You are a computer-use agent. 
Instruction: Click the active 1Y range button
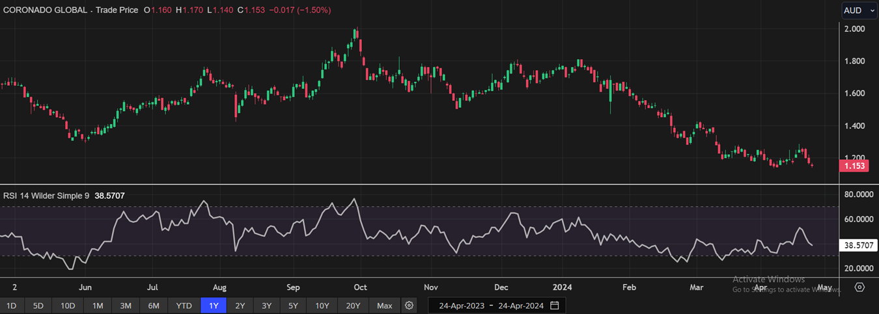pos(214,306)
